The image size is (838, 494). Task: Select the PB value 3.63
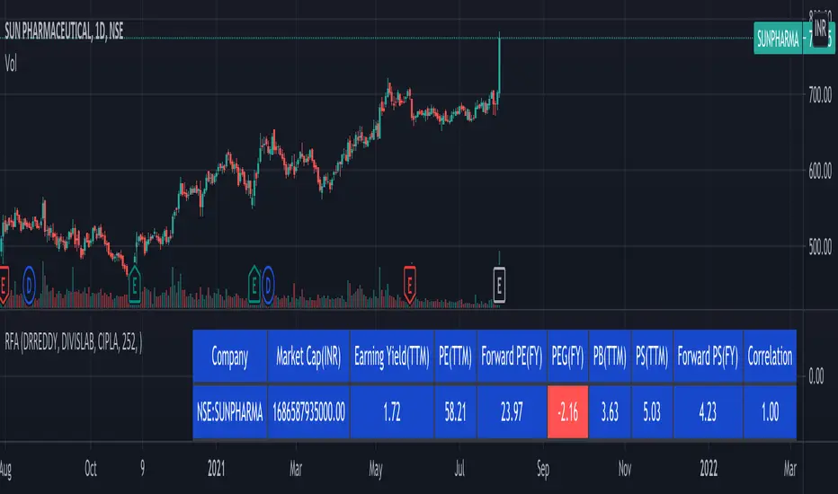tap(610, 411)
